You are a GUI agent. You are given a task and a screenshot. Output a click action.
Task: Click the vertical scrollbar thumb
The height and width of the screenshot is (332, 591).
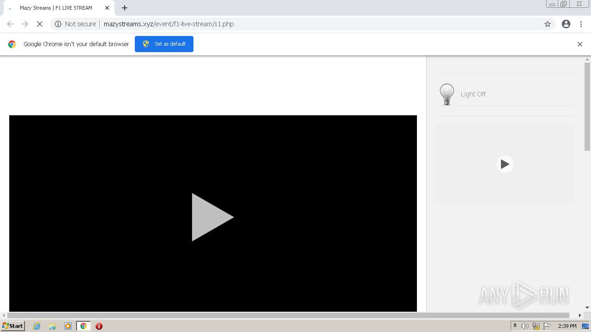587,106
